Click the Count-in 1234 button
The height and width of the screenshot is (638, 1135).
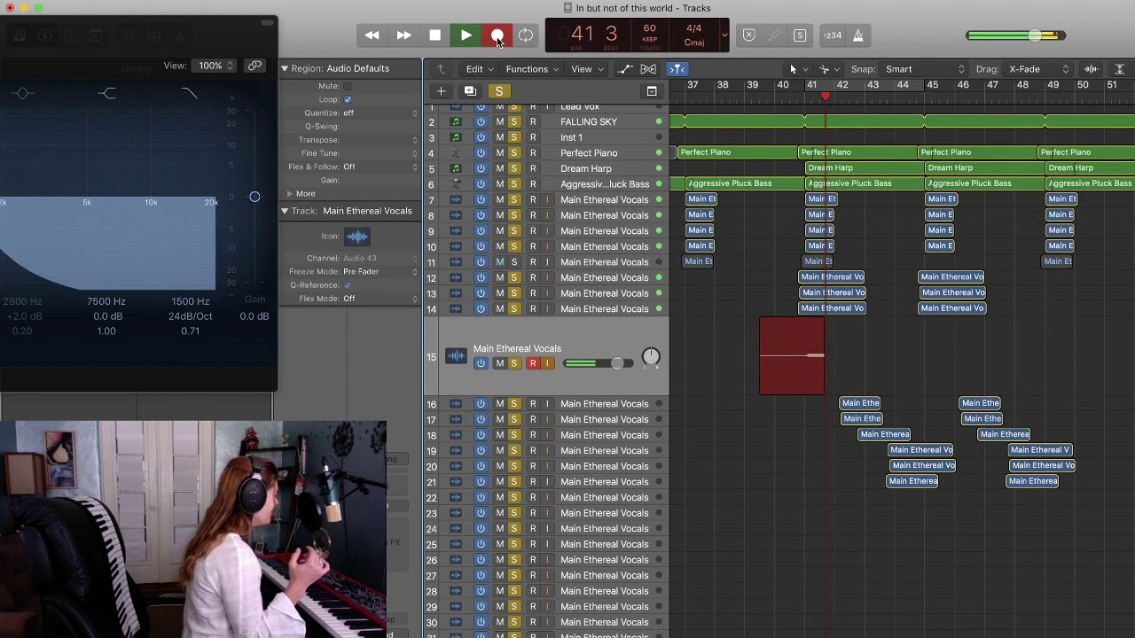click(x=833, y=35)
